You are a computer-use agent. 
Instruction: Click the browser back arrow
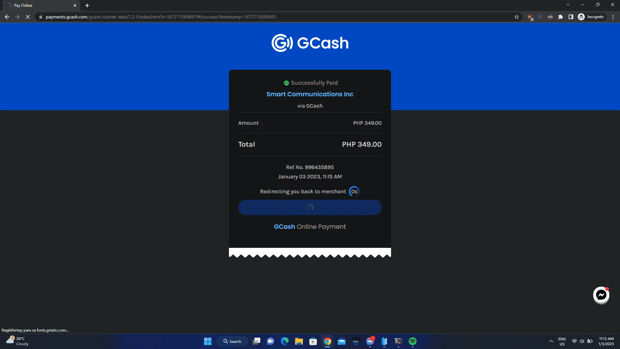pyautogui.click(x=7, y=17)
